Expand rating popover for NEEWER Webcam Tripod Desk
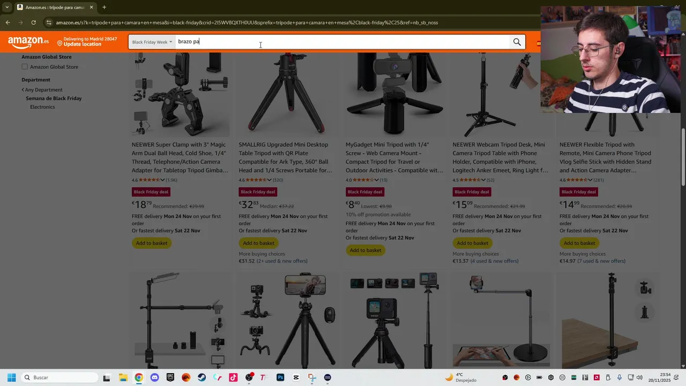 pyautogui.click(x=483, y=180)
